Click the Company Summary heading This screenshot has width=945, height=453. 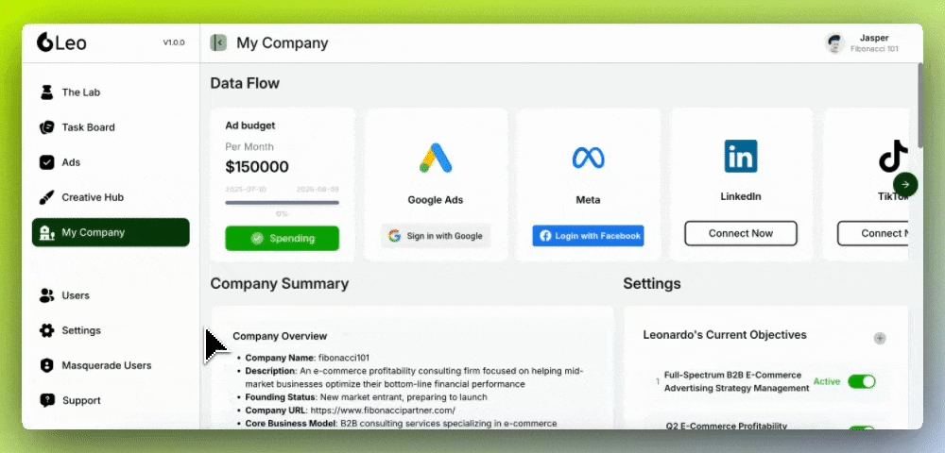click(x=279, y=283)
